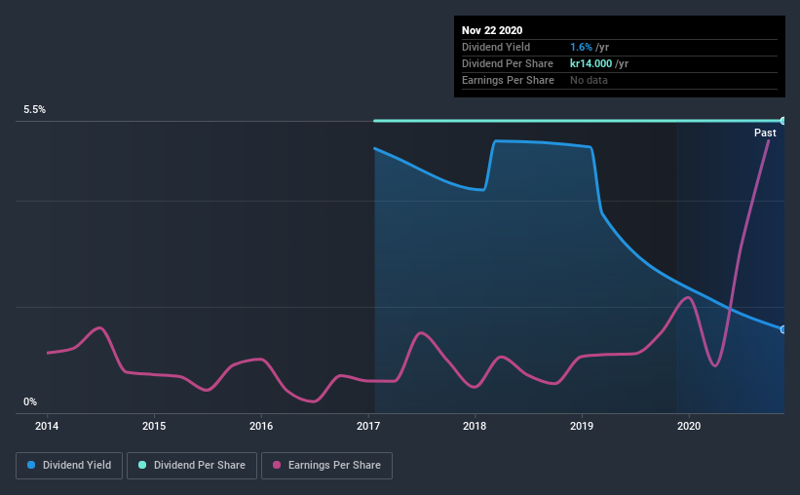Click the blue Dividend Yield endpoint marker
Viewport: 800px width, 495px height.
click(782, 329)
